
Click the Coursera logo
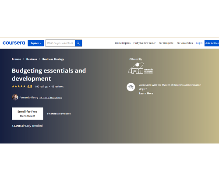click(14, 43)
